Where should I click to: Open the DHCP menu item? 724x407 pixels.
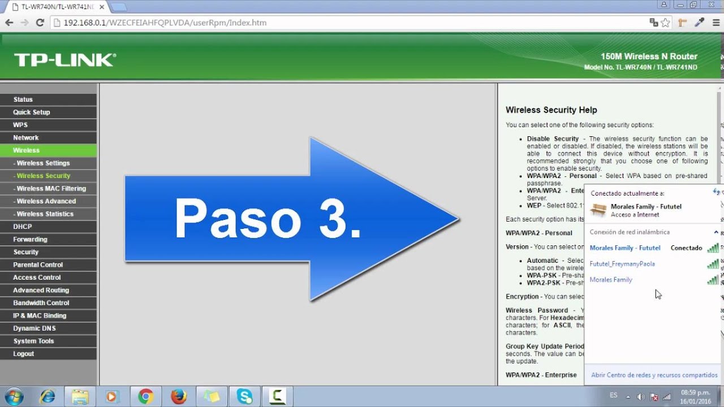[48, 227]
